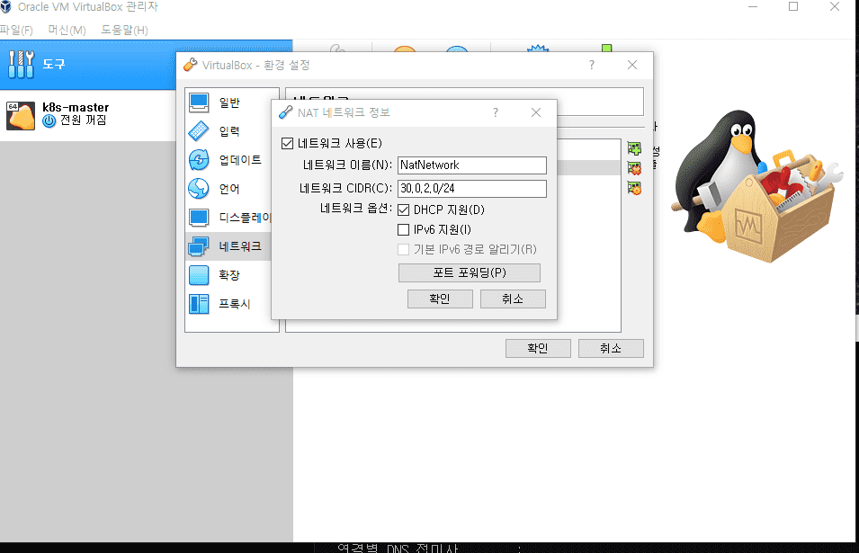Click the 네트워크 CIDR input field
The width and height of the screenshot is (859, 553).
tap(471, 188)
